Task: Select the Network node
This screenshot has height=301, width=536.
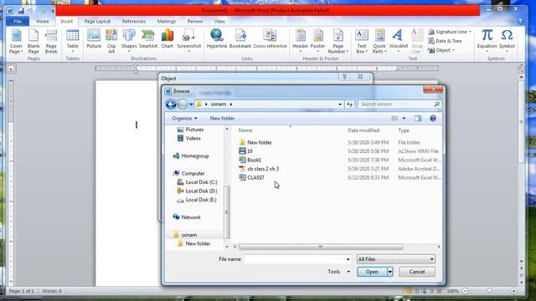Action: [187, 217]
